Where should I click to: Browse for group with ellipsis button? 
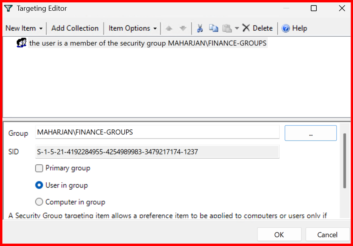tap(310, 133)
